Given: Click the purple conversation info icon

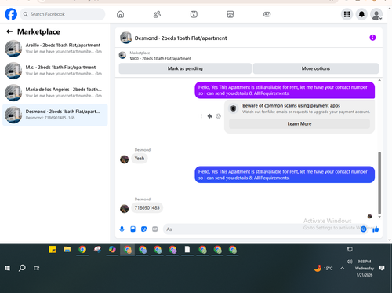Looking at the screenshot, I should coord(372,38).
